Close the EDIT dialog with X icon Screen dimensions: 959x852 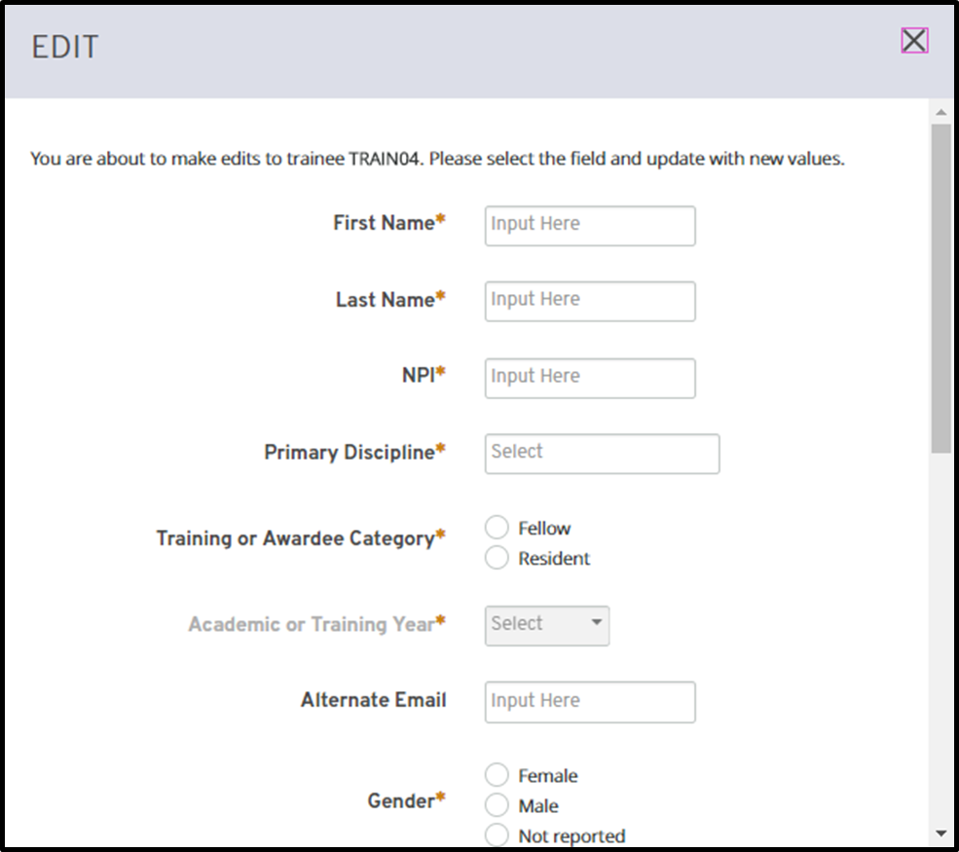click(913, 40)
